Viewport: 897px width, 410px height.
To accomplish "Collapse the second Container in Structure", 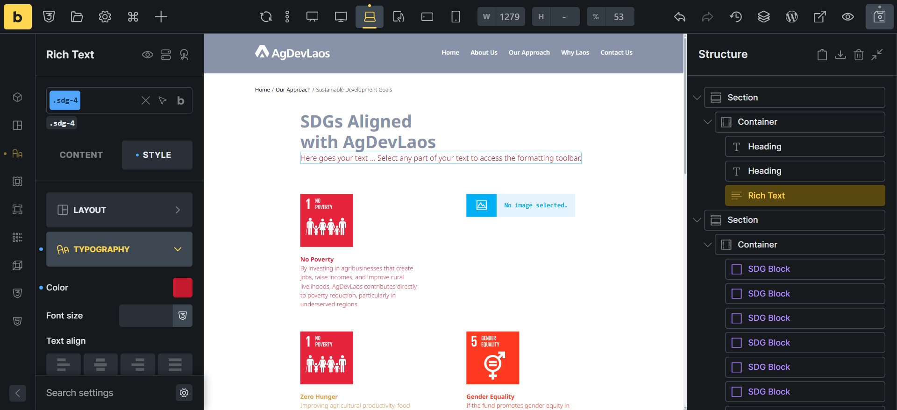I will click(708, 245).
